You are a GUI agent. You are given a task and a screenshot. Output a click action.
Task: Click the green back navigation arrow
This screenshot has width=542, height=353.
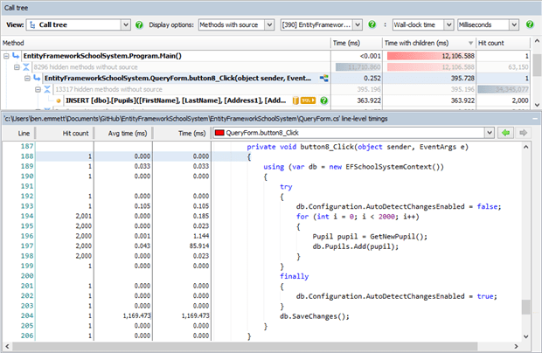(505, 133)
